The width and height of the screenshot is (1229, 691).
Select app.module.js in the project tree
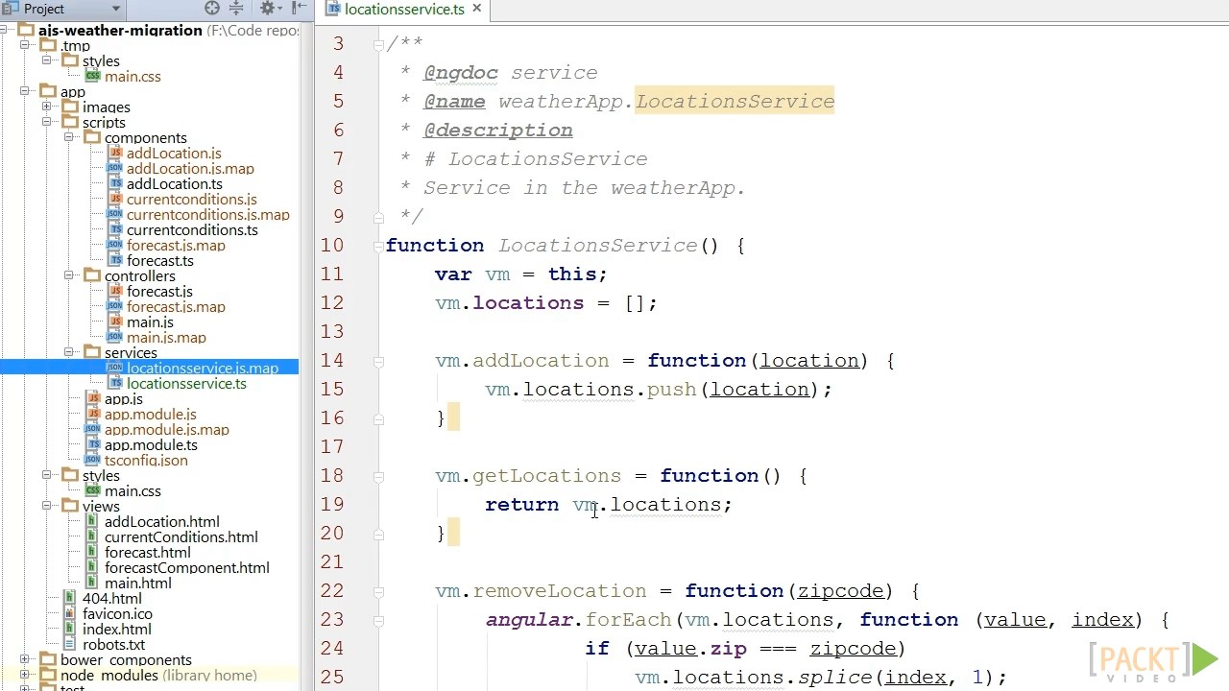point(151,414)
